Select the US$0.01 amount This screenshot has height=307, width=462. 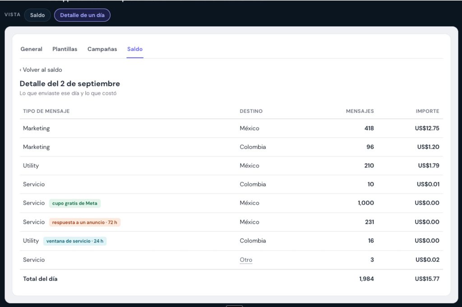(x=428, y=184)
